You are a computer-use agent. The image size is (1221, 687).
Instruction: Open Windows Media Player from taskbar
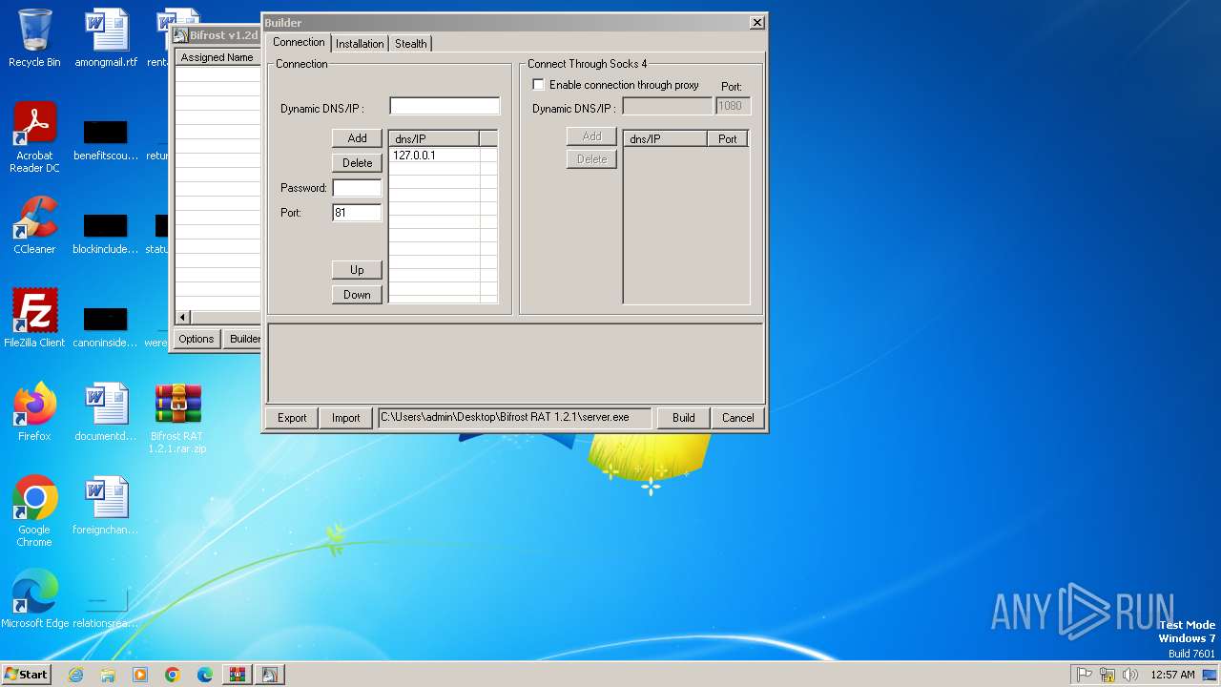coord(140,675)
